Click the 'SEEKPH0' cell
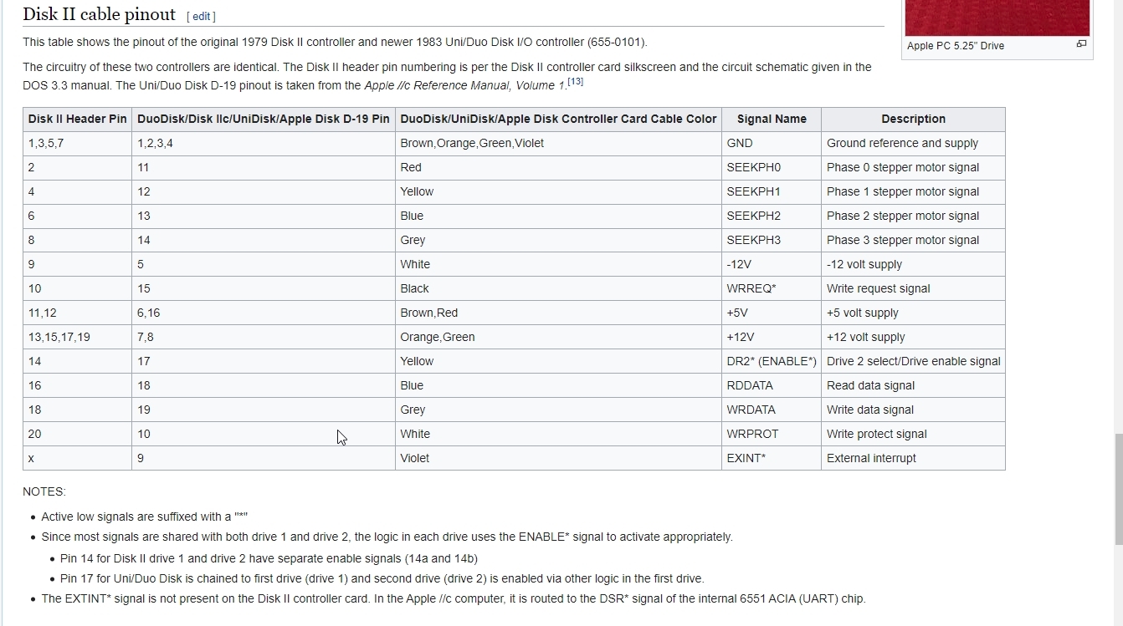Screen dimensions: 1123x626 [x=772, y=167]
